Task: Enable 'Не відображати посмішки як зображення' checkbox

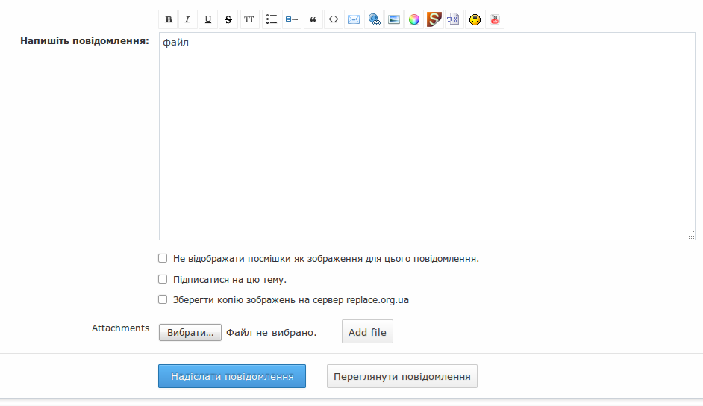Action: point(163,258)
